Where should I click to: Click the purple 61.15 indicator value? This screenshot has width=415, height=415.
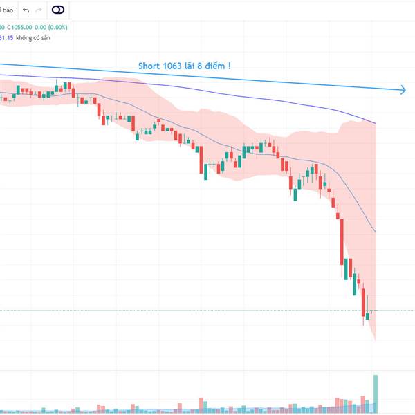tap(6, 38)
